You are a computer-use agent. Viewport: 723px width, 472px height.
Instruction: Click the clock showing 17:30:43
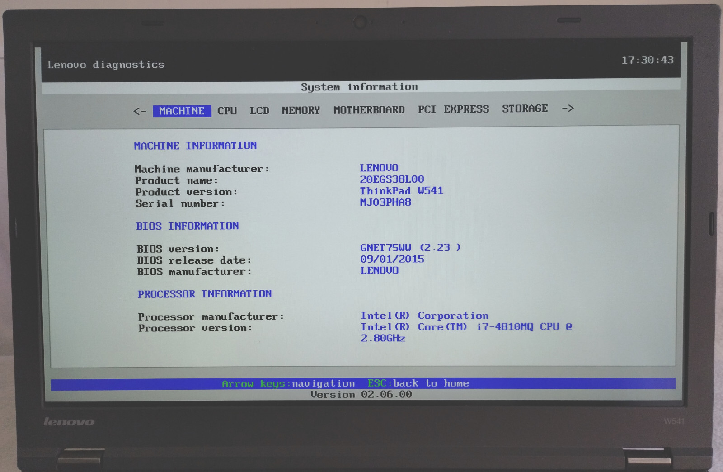tap(647, 60)
